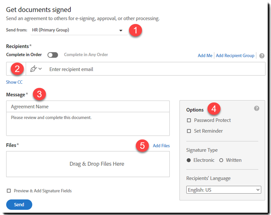Toggle the Complete in Order switch
This screenshot has width=271, height=215.
(53, 55)
